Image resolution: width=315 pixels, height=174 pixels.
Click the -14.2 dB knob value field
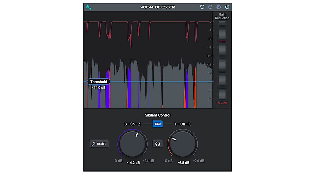tap(133, 162)
